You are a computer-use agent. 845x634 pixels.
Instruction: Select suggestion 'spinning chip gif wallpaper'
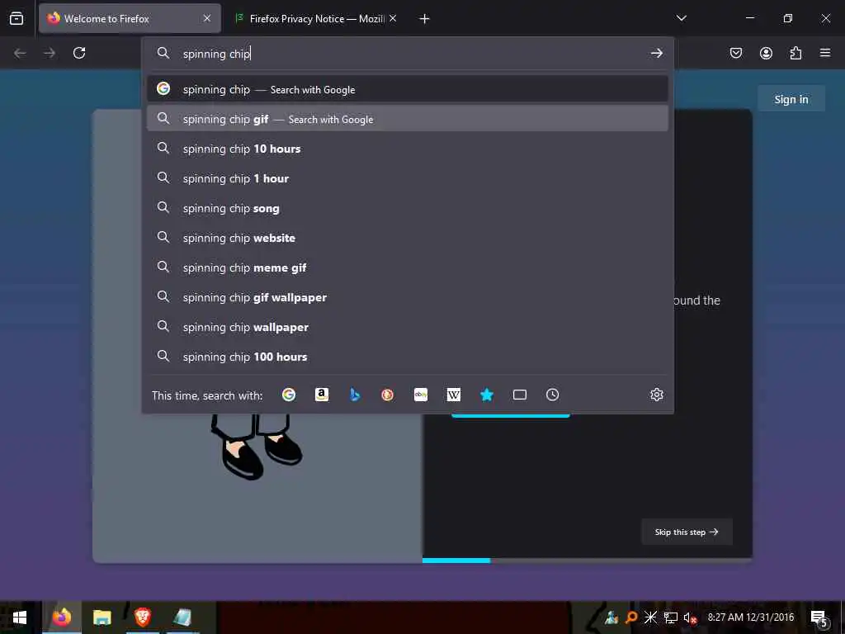(x=408, y=296)
